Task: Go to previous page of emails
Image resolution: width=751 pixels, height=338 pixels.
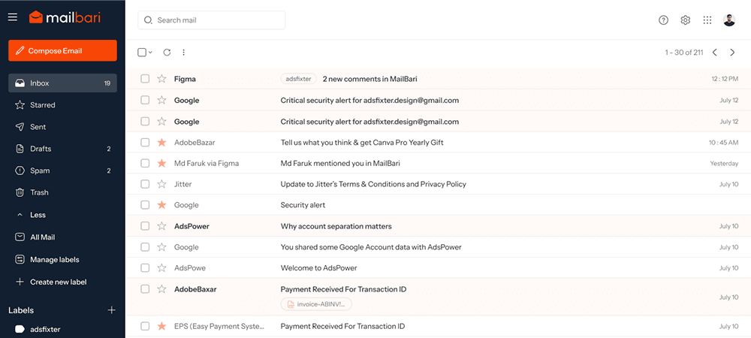Action: click(x=715, y=53)
